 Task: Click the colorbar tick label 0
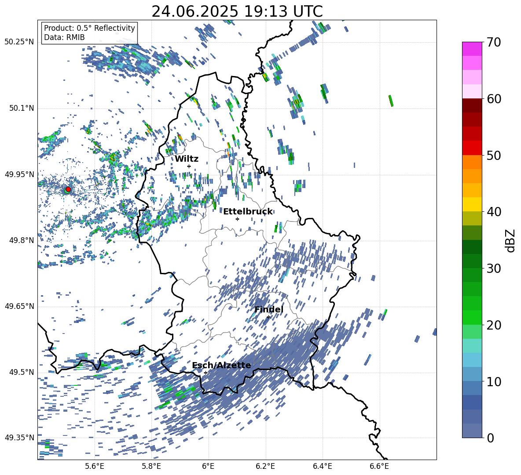[490, 438]
